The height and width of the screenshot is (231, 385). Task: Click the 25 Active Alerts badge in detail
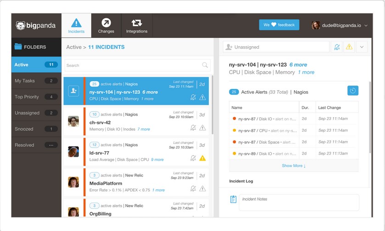pyautogui.click(x=234, y=92)
